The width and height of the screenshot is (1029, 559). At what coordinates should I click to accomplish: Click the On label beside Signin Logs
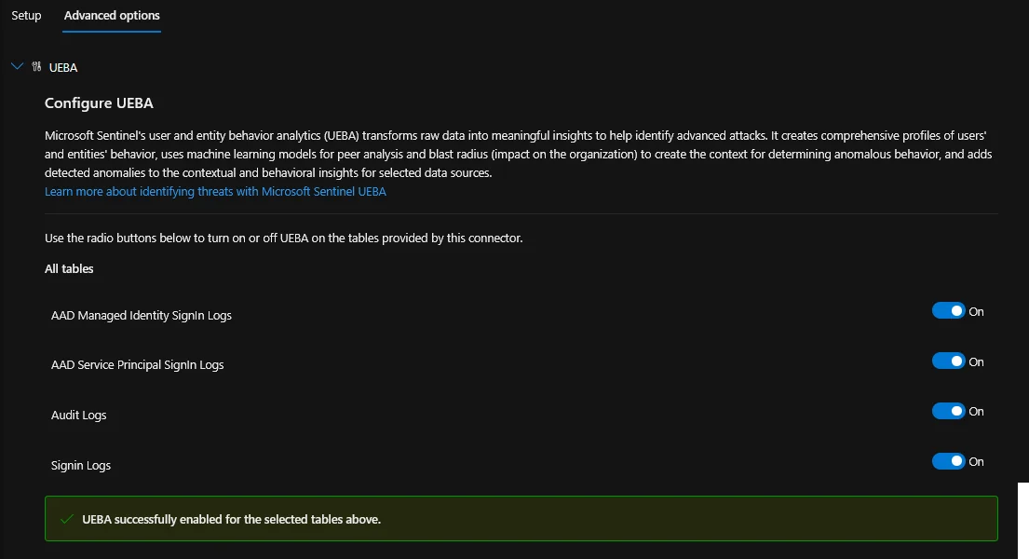[x=976, y=462]
